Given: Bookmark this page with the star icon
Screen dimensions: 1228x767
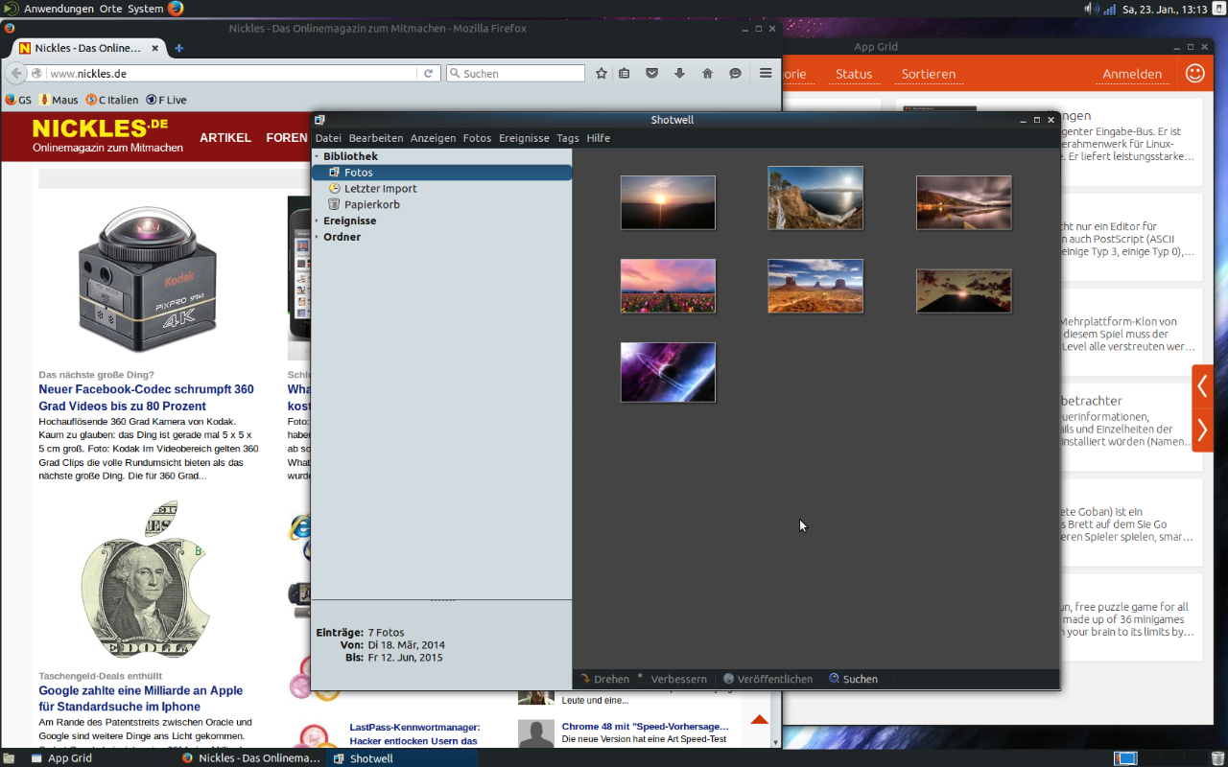Looking at the screenshot, I should click(x=602, y=73).
